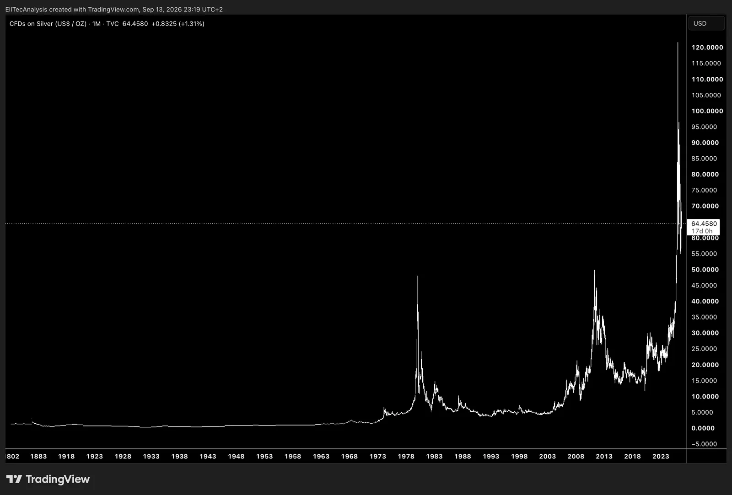The image size is (732, 495).
Task: Click the 1963 year label on time axis
Action: tap(321, 456)
